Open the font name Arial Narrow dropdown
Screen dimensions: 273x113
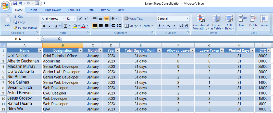(64, 19)
